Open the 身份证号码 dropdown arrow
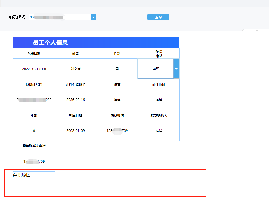This screenshot has width=269, height=197. click(93, 17)
